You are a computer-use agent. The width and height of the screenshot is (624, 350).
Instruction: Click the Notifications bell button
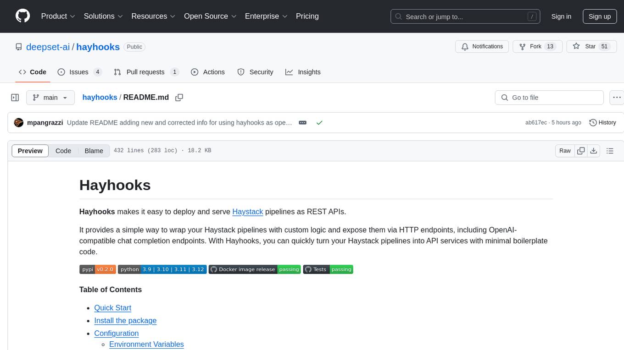coord(482,46)
